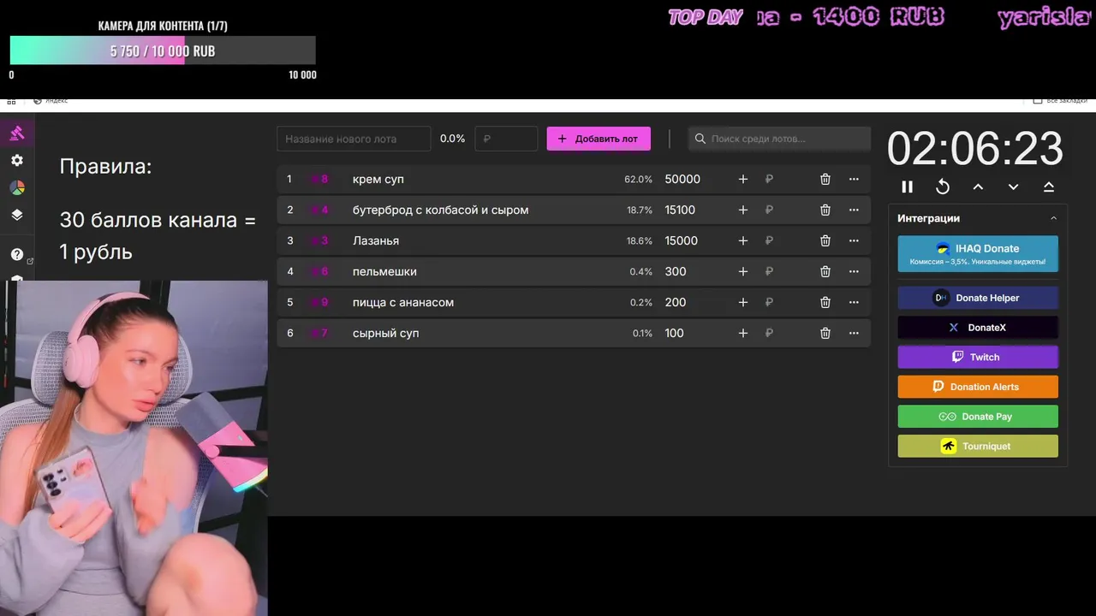Delete the крем суп lot
Viewport: 1096px width, 616px height.
(x=825, y=180)
